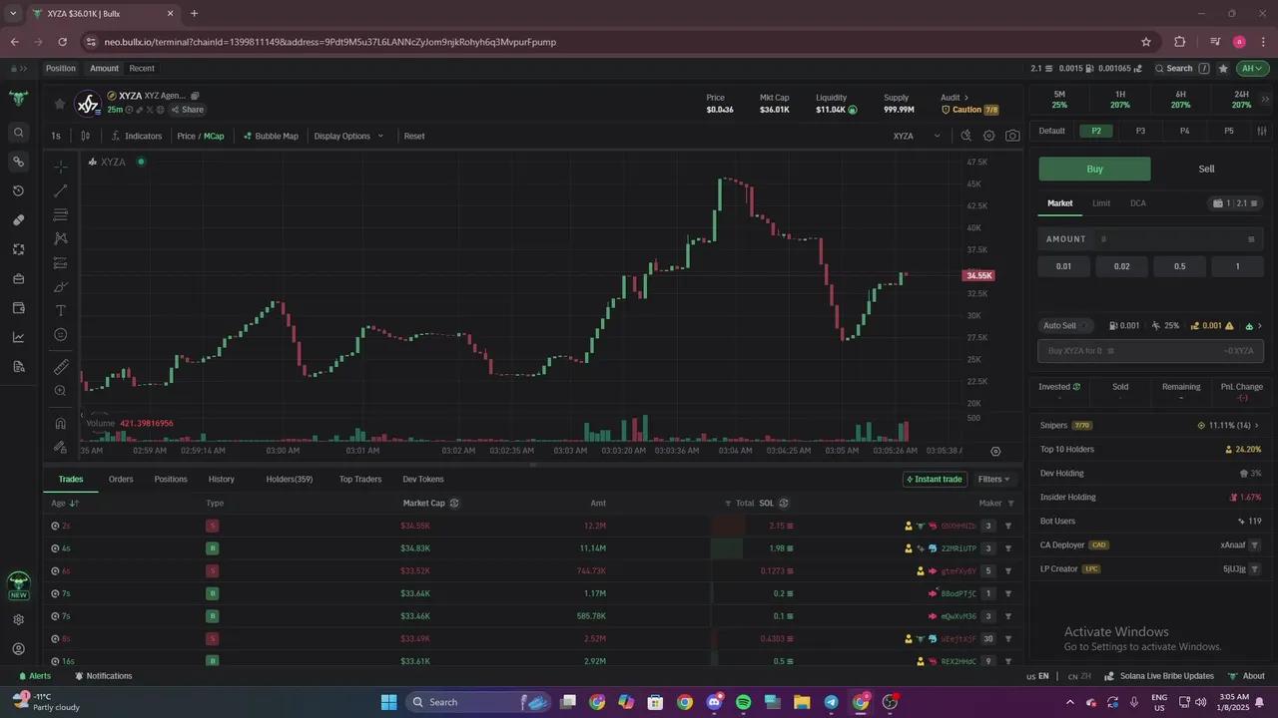
Task: Switch chart to Price display
Action: point(186,136)
